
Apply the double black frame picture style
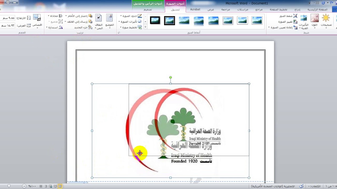tap(169, 20)
